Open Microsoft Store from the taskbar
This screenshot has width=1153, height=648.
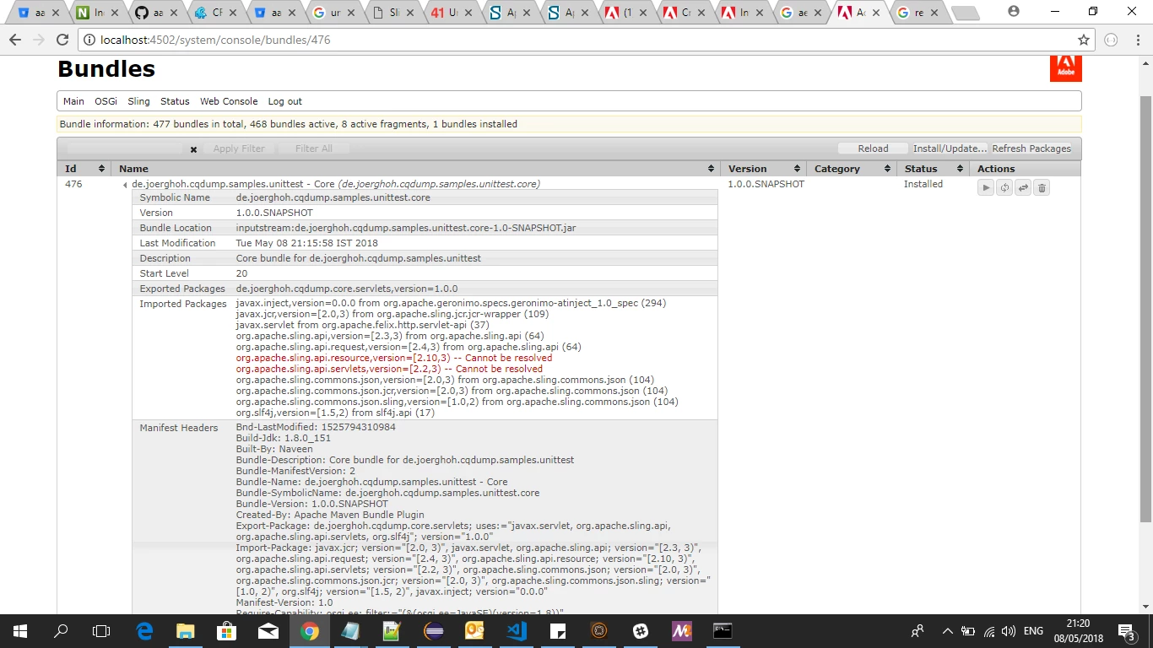tap(227, 631)
